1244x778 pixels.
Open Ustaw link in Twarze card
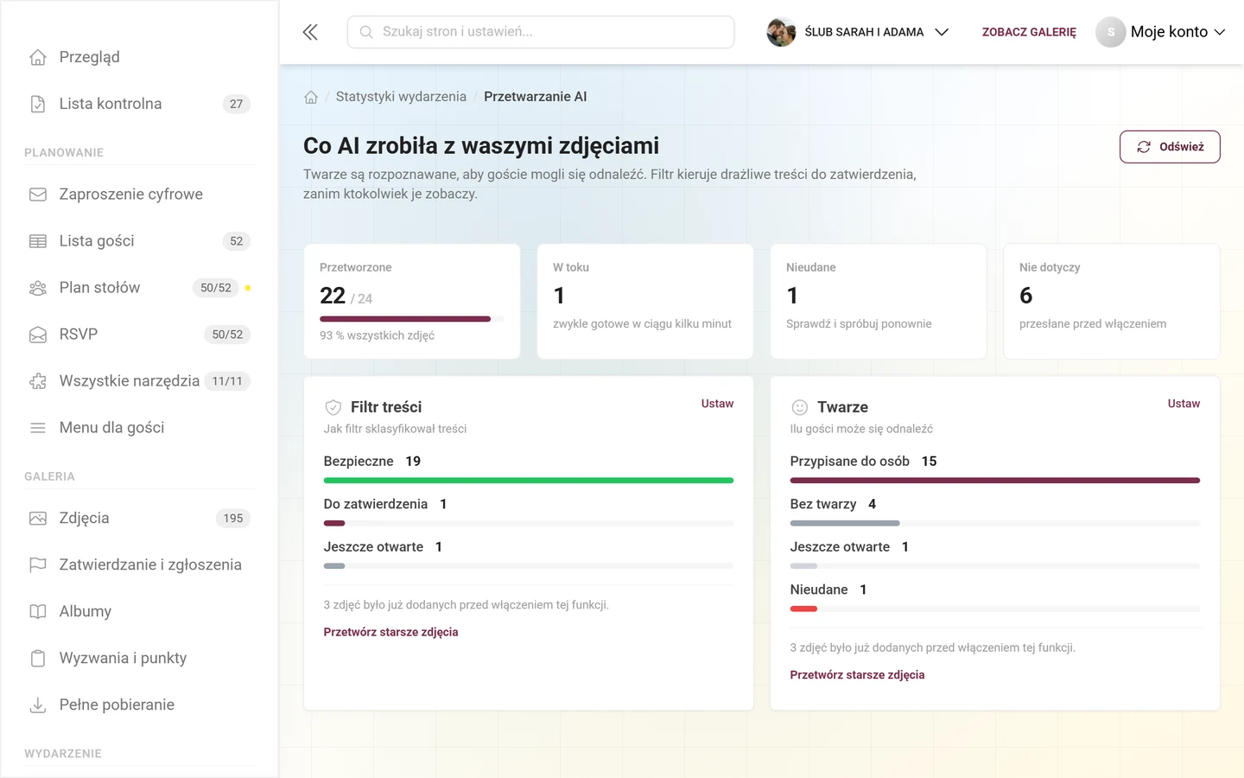(1184, 404)
